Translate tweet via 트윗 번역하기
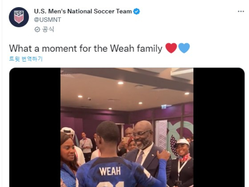The image size is (249, 187). click(26, 59)
